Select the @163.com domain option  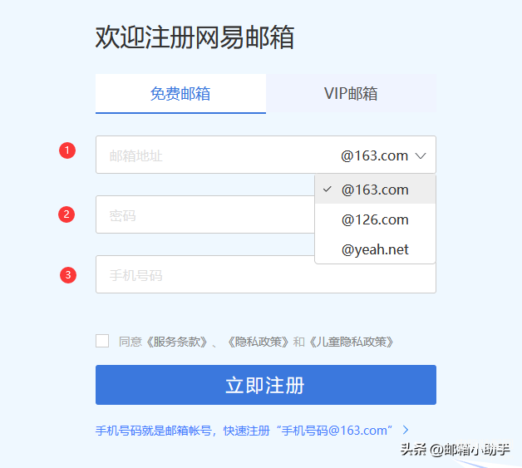point(375,190)
